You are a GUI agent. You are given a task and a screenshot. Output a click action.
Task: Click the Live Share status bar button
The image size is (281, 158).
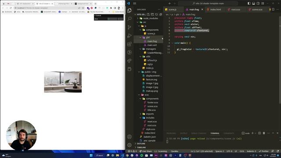point(145,151)
